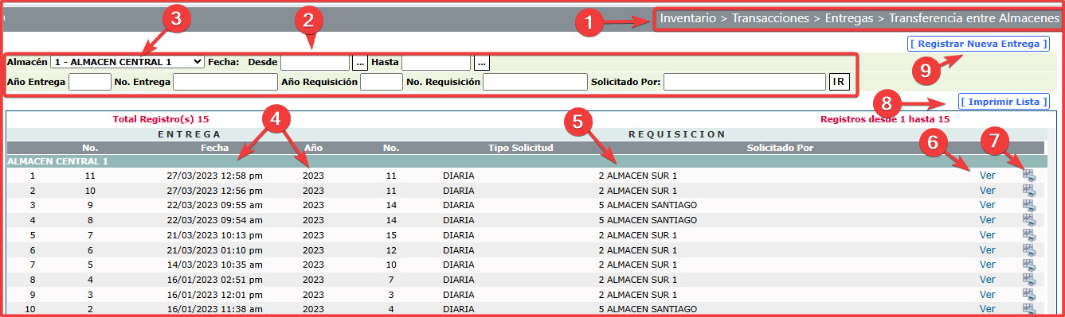Select Inventario in the breadcrumb
1065x317 pixels.
[x=687, y=17]
